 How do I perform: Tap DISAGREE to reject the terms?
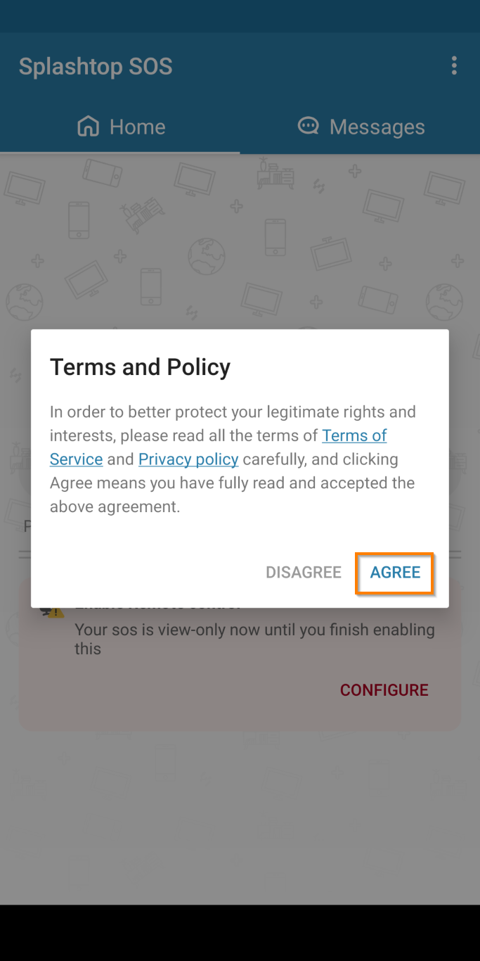pos(304,572)
